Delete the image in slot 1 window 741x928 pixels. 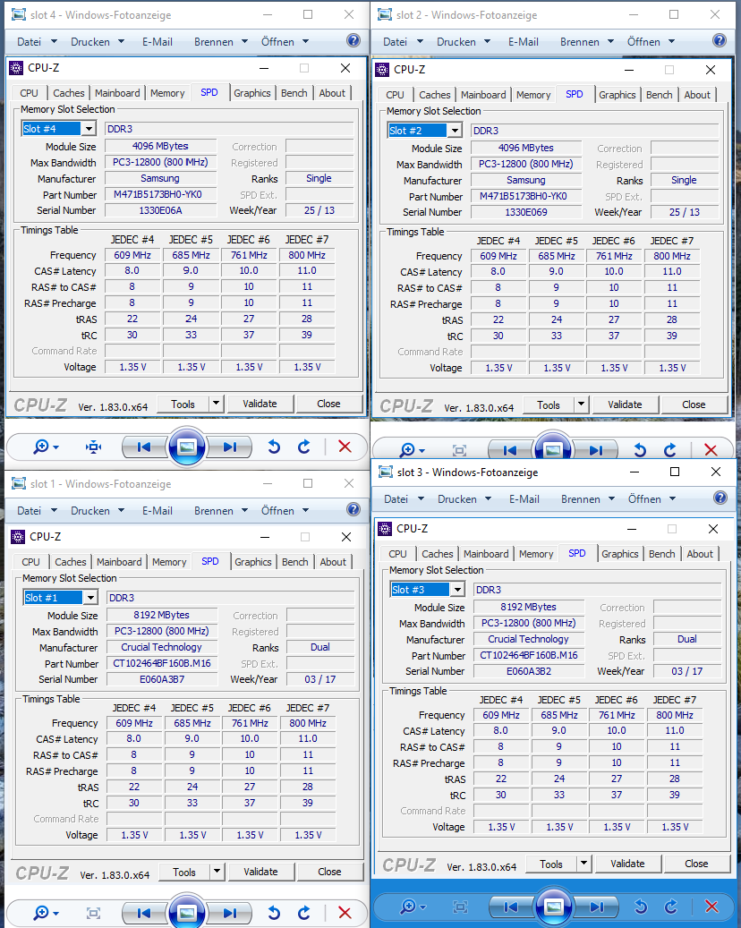point(345,913)
